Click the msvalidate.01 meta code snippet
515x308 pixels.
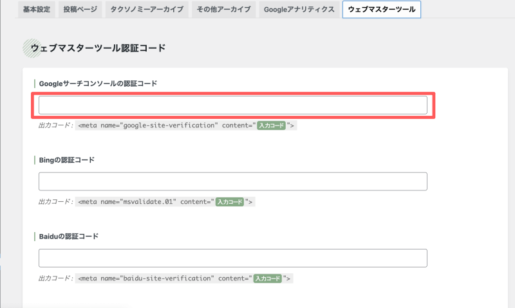click(165, 202)
